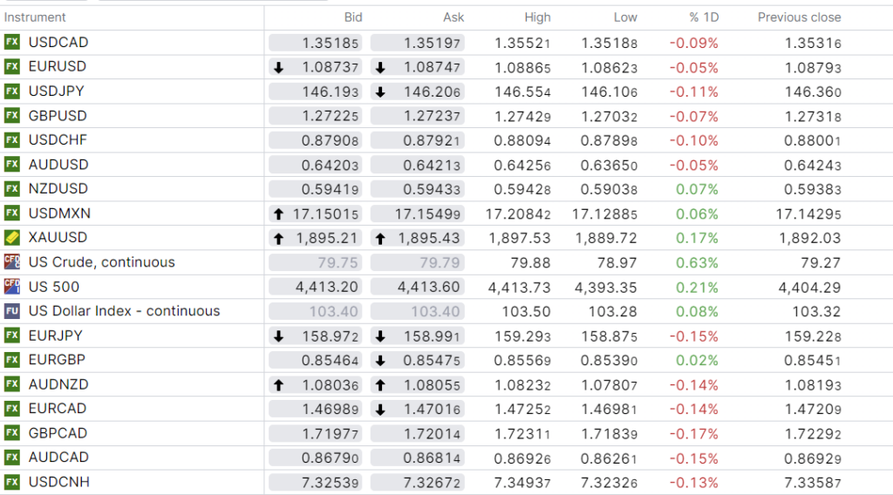Click the FX icon beside USDCAD
This screenshot has height=495, width=893.
(12, 43)
